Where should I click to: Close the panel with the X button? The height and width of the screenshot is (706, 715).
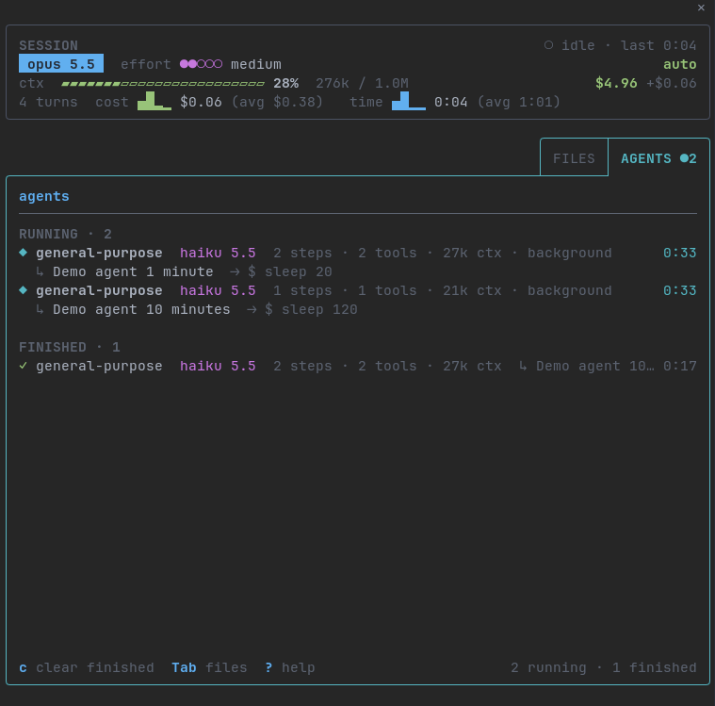pos(701,8)
